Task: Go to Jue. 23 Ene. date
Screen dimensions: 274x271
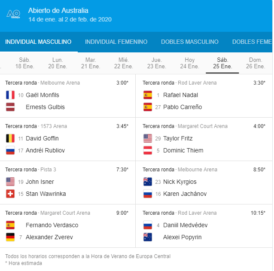Action: [157, 63]
